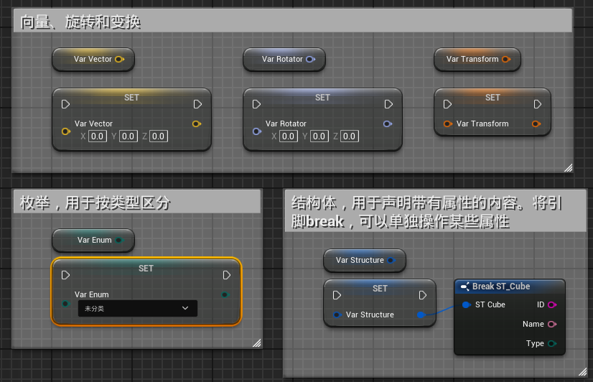The height and width of the screenshot is (382, 593).
Task: Click the Name output pin on Break ST_Cube
Action: (x=551, y=325)
